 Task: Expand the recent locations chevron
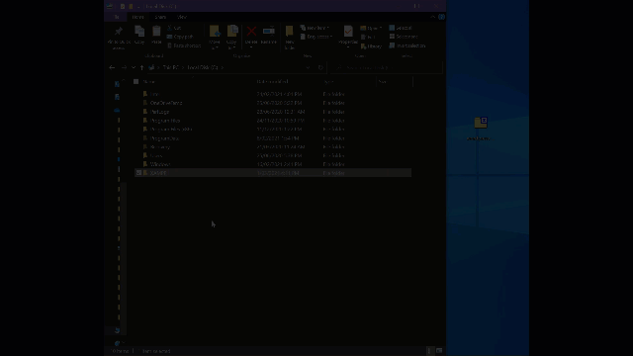(x=134, y=67)
